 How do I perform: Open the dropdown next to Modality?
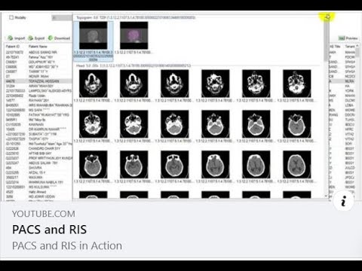[x=62, y=18]
